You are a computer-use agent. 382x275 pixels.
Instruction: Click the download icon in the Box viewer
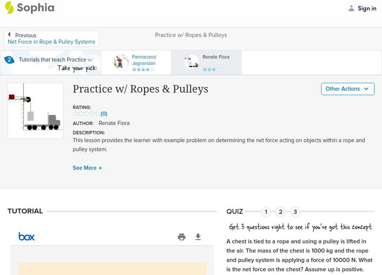(x=197, y=236)
